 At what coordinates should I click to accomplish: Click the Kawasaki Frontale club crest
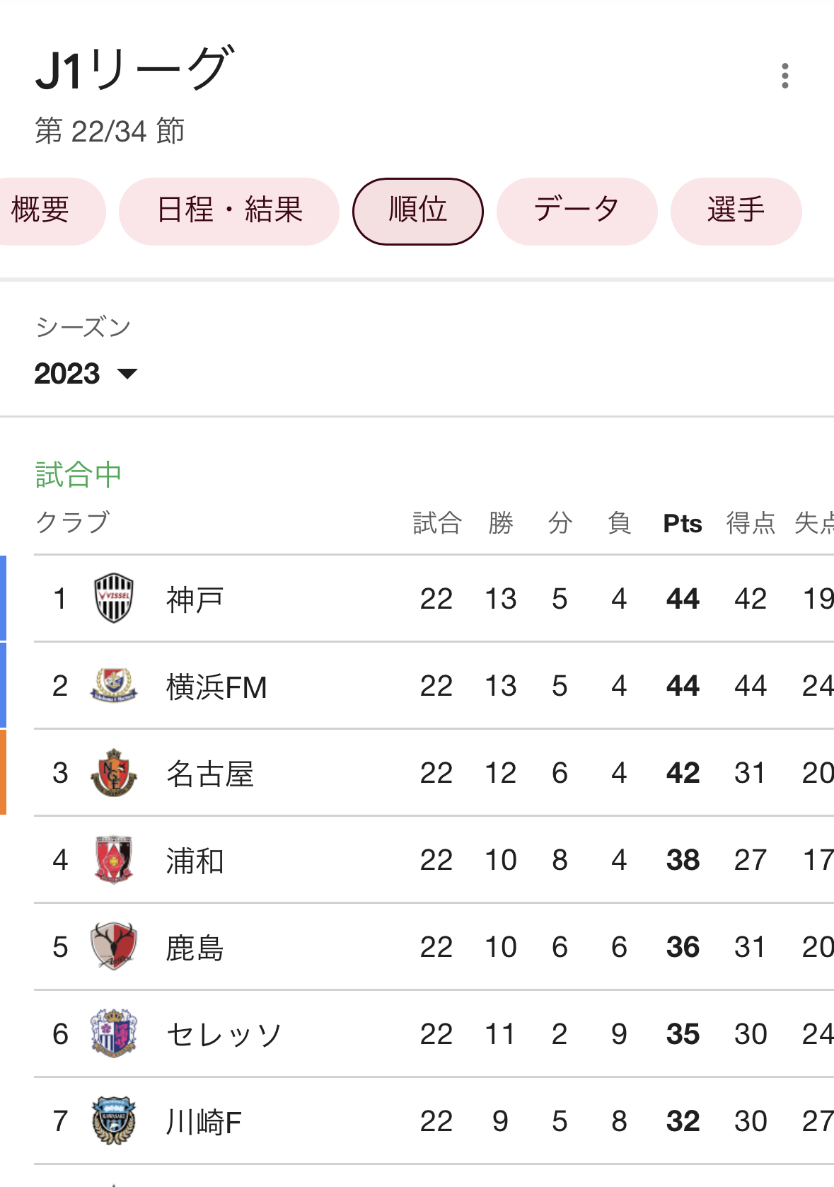click(x=113, y=1120)
